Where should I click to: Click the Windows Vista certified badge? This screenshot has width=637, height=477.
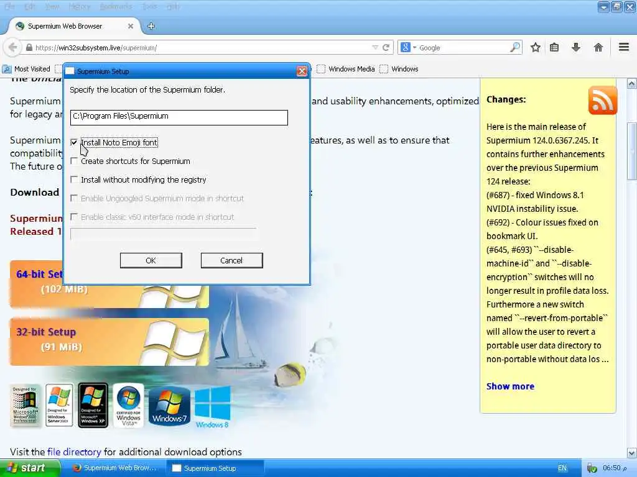tap(128, 405)
